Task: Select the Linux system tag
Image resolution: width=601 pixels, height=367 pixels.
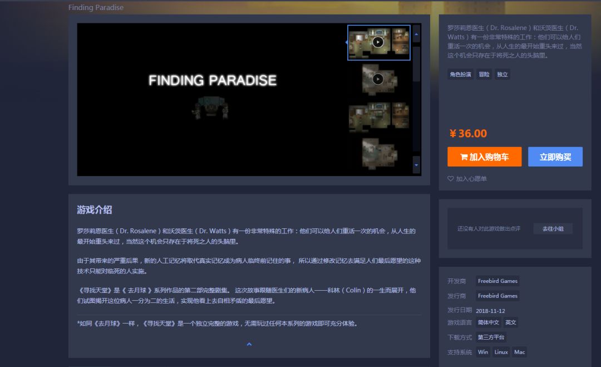Action: pyautogui.click(x=501, y=352)
